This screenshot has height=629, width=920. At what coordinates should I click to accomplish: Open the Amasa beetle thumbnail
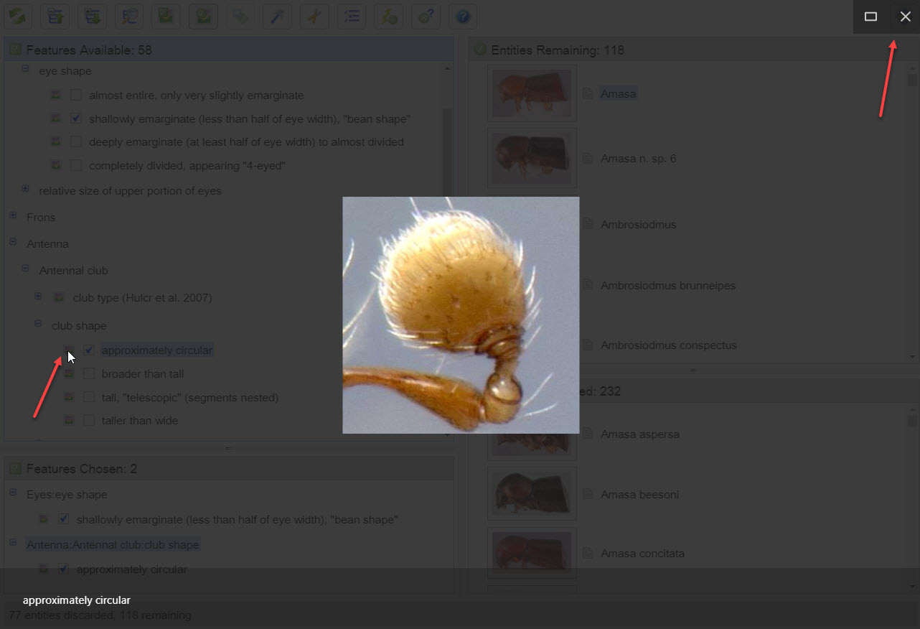point(532,93)
